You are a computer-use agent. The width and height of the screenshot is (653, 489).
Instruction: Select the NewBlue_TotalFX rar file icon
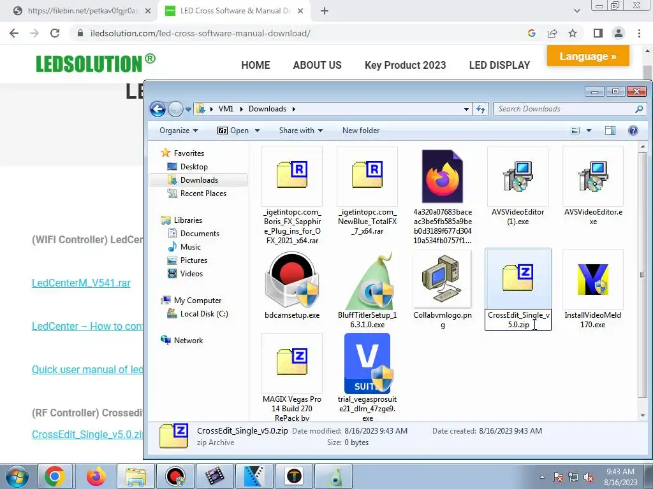click(x=367, y=176)
